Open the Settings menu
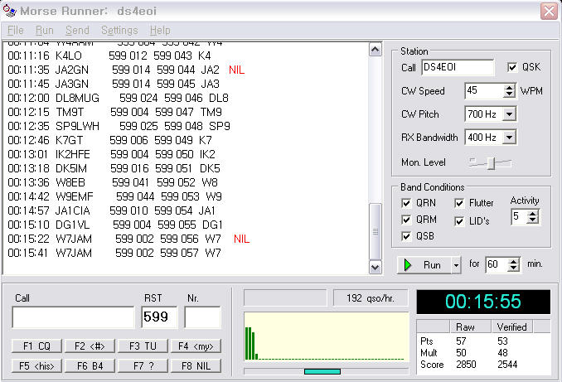This screenshot has height=382, width=562. [x=119, y=31]
